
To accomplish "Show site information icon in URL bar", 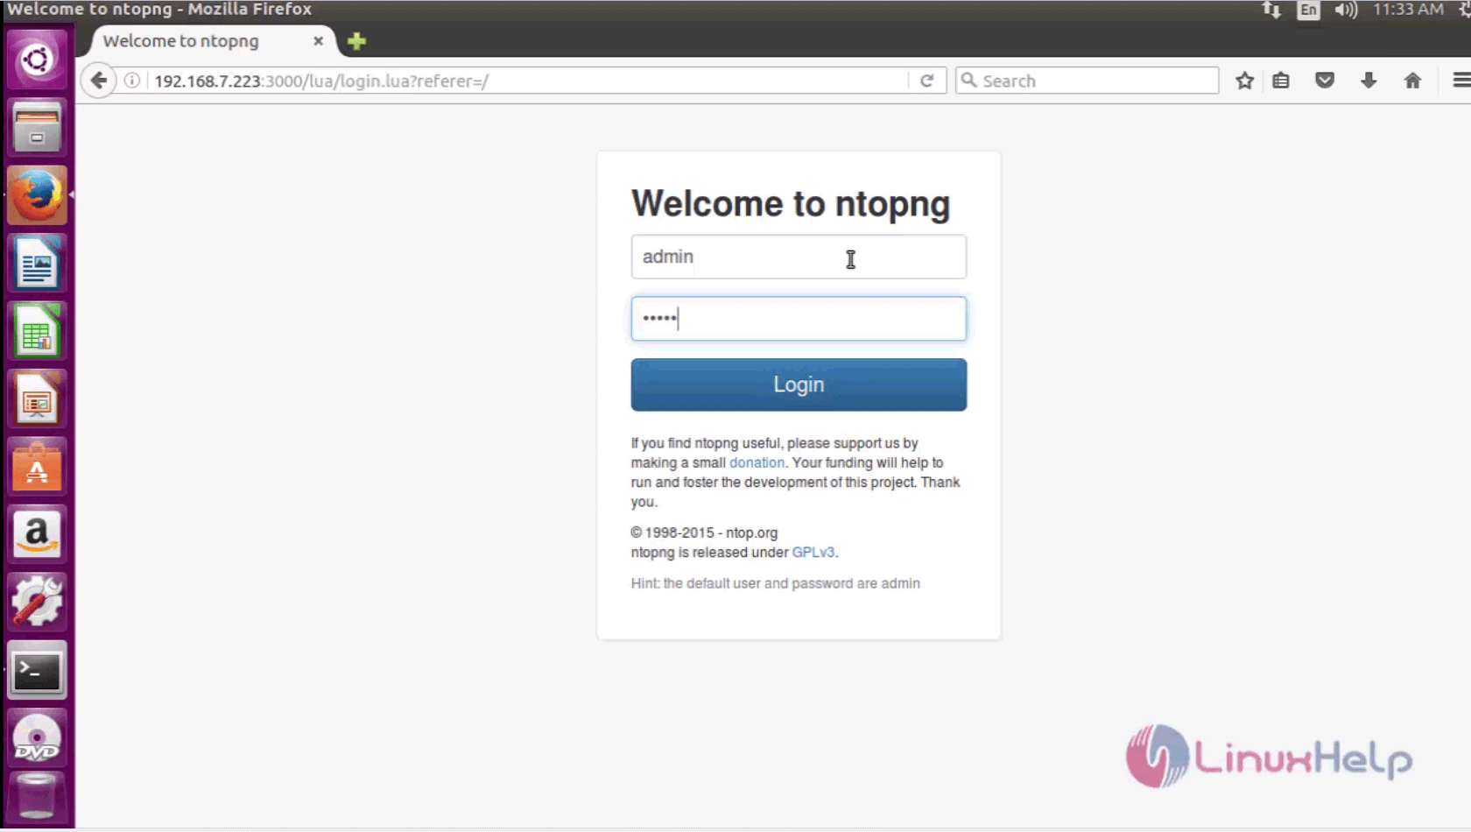I will [132, 81].
